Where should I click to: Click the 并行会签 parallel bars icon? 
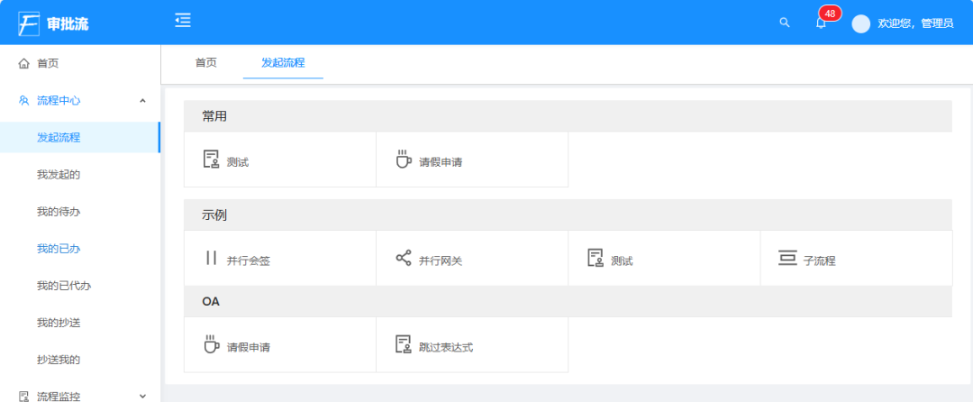click(x=212, y=259)
